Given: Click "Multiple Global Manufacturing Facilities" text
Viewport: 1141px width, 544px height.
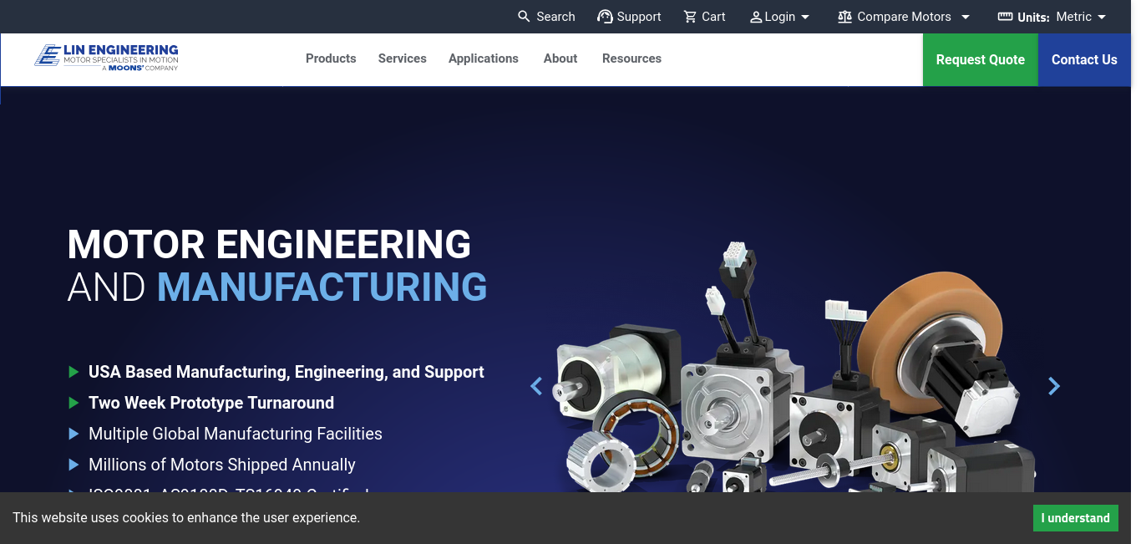Looking at the screenshot, I should 236,434.
